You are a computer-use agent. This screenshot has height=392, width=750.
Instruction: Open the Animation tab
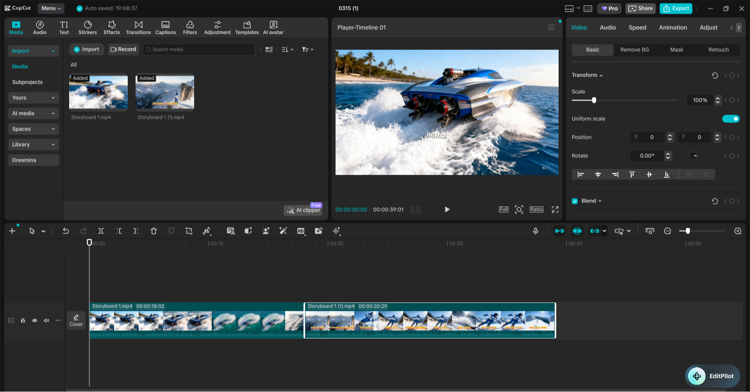[x=673, y=27]
